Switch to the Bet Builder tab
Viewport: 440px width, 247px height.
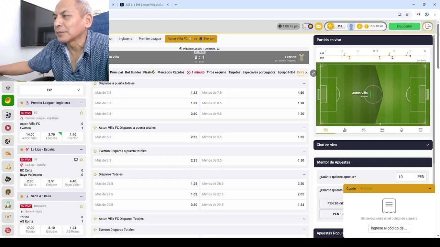[133, 72]
